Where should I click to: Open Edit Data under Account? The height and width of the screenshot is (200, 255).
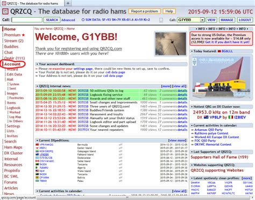click(15, 75)
